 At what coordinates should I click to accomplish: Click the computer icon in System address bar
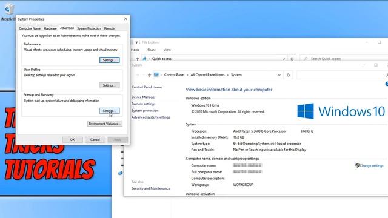(156, 75)
